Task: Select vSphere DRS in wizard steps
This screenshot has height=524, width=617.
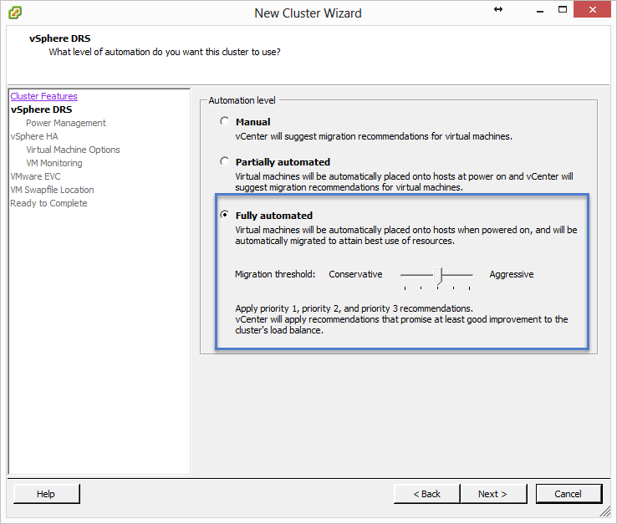Action: 41,109
